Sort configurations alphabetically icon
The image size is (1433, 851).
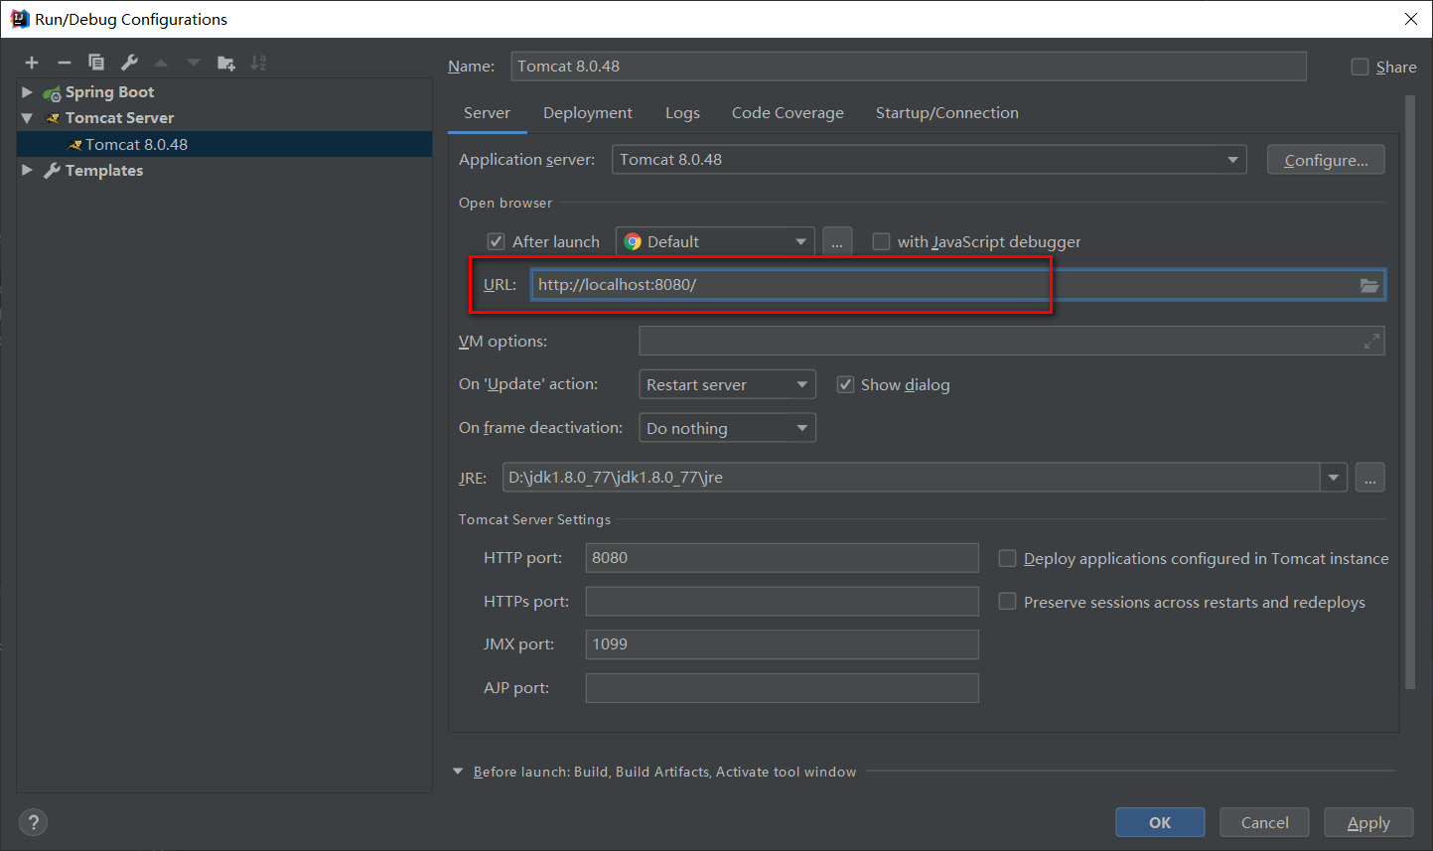pyautogui.click(x=258, y=63)
